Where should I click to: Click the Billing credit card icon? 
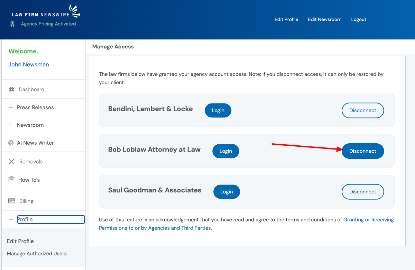click(x=11, y=201)
